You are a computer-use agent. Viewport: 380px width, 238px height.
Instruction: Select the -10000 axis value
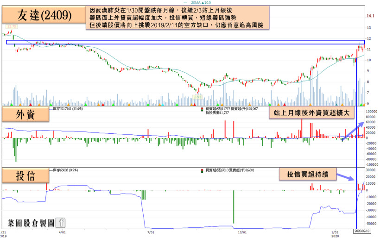371,197
